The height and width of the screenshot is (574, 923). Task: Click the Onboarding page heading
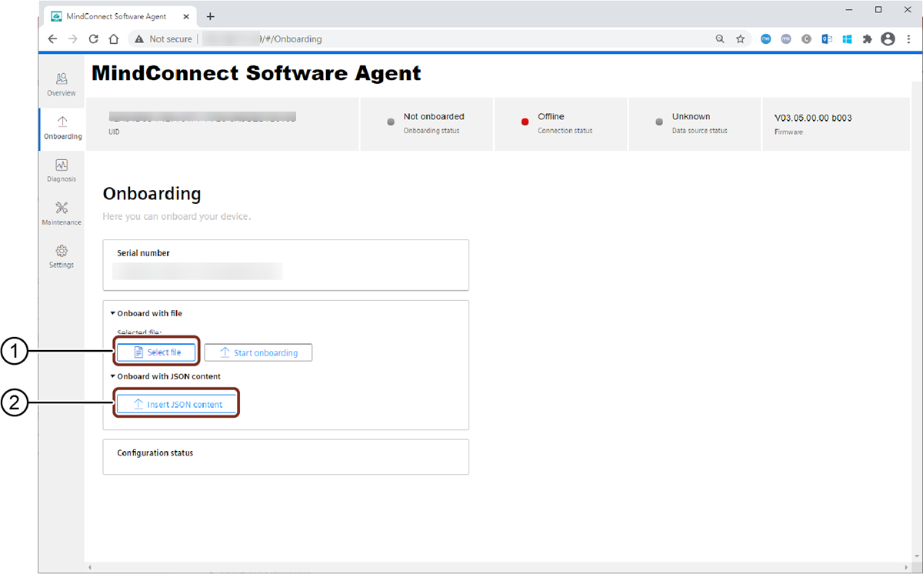pos(152,193)
